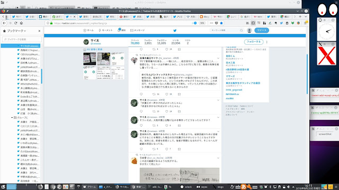339x190 pixels.
Task: Close the bookmarks sidebar
Action: point(39,31)
